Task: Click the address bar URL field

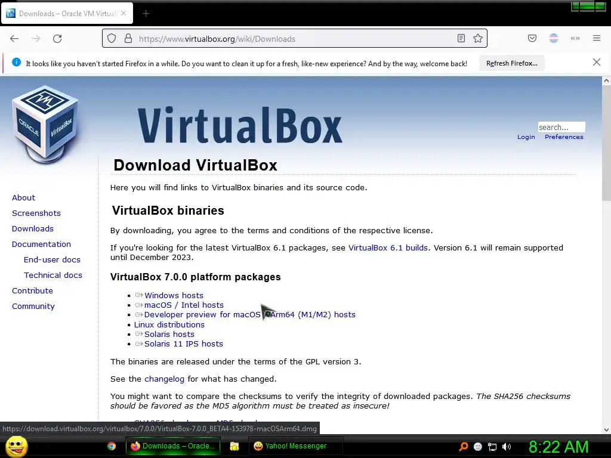Action: click(x=295, y=39)
